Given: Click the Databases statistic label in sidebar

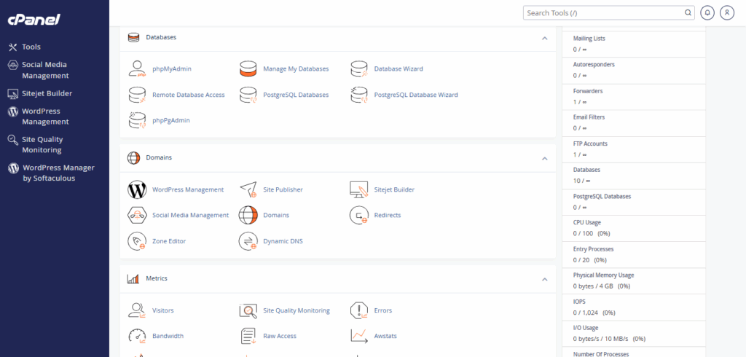Looking at the screenshot, I should [x=586, y=170].
